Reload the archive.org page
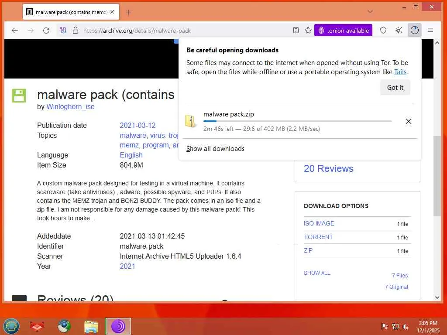 (46, 31)
